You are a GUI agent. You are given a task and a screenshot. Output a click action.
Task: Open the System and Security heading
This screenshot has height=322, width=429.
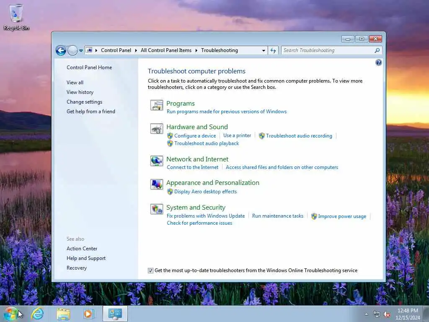(196, 208)
